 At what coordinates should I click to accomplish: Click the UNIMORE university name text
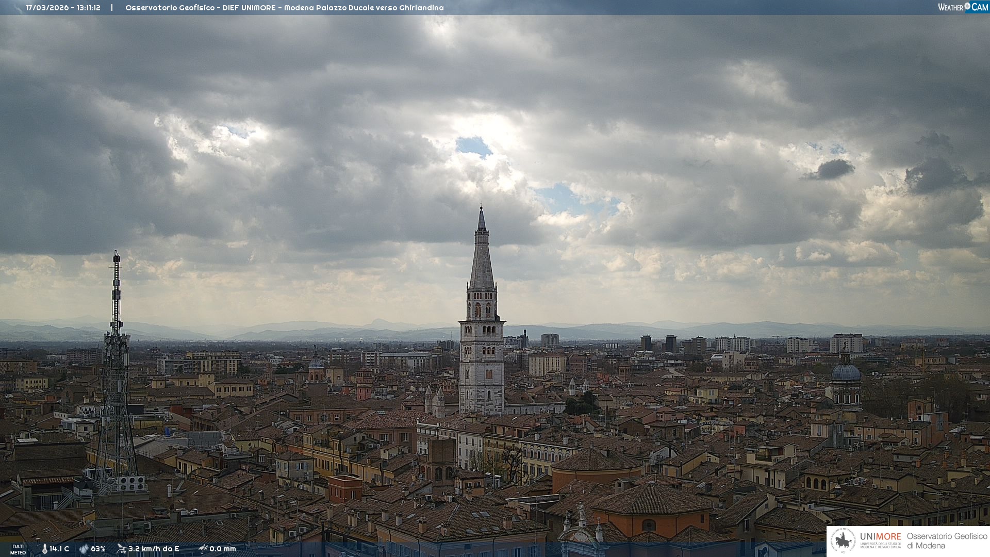(x=880, y=537)
